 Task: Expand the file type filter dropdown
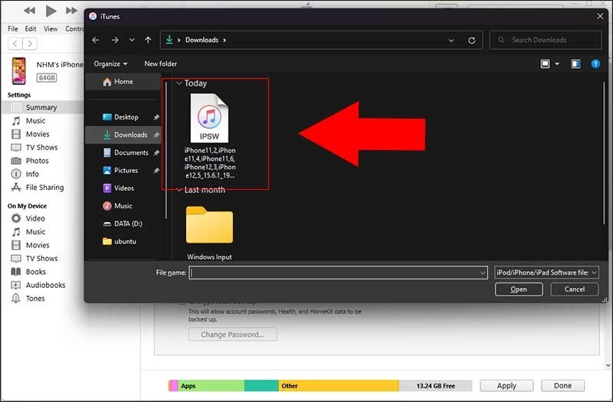pyautogui.click(x=546, y=273)
